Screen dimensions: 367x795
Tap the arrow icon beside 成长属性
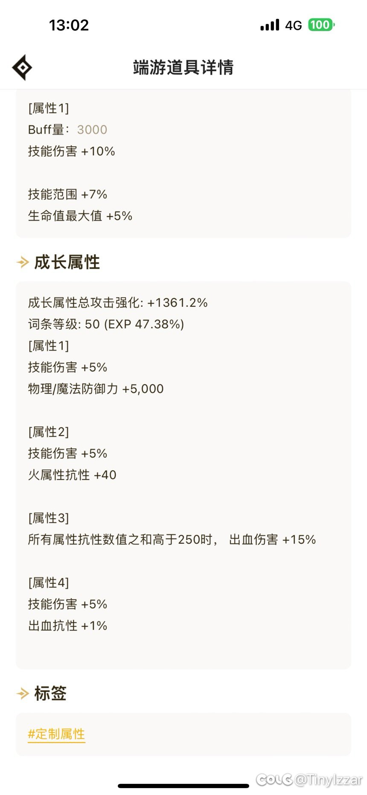tap(23, 262)
